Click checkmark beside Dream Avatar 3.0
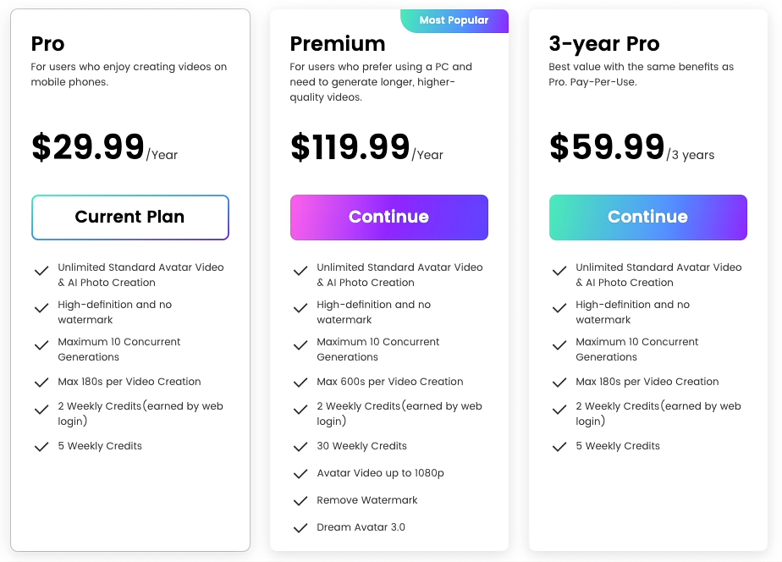 point(300,528)
